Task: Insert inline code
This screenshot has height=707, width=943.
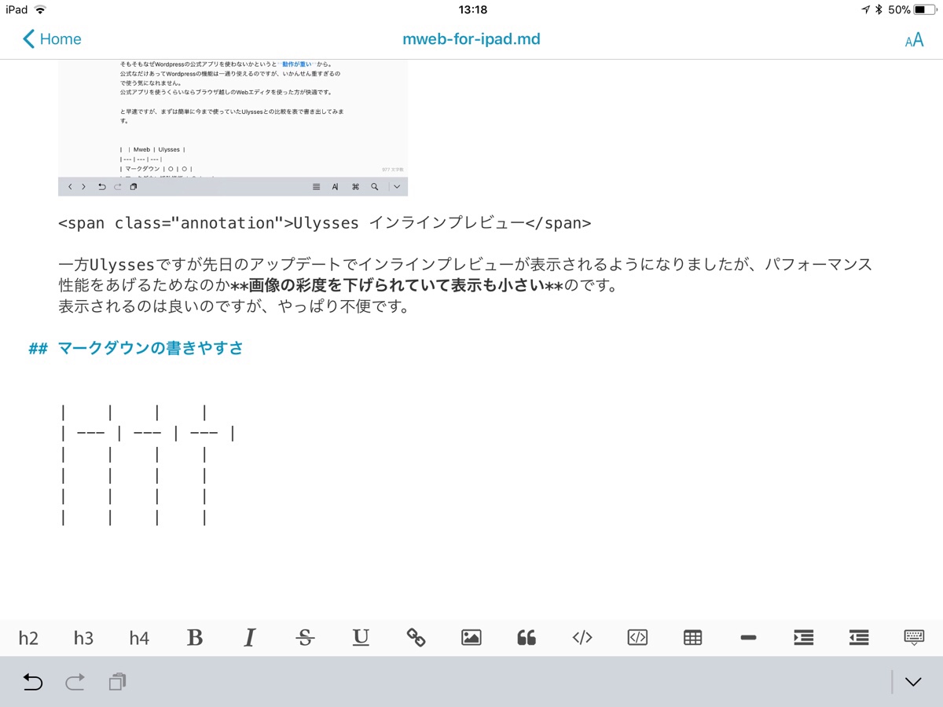Action: pos(582,638)
